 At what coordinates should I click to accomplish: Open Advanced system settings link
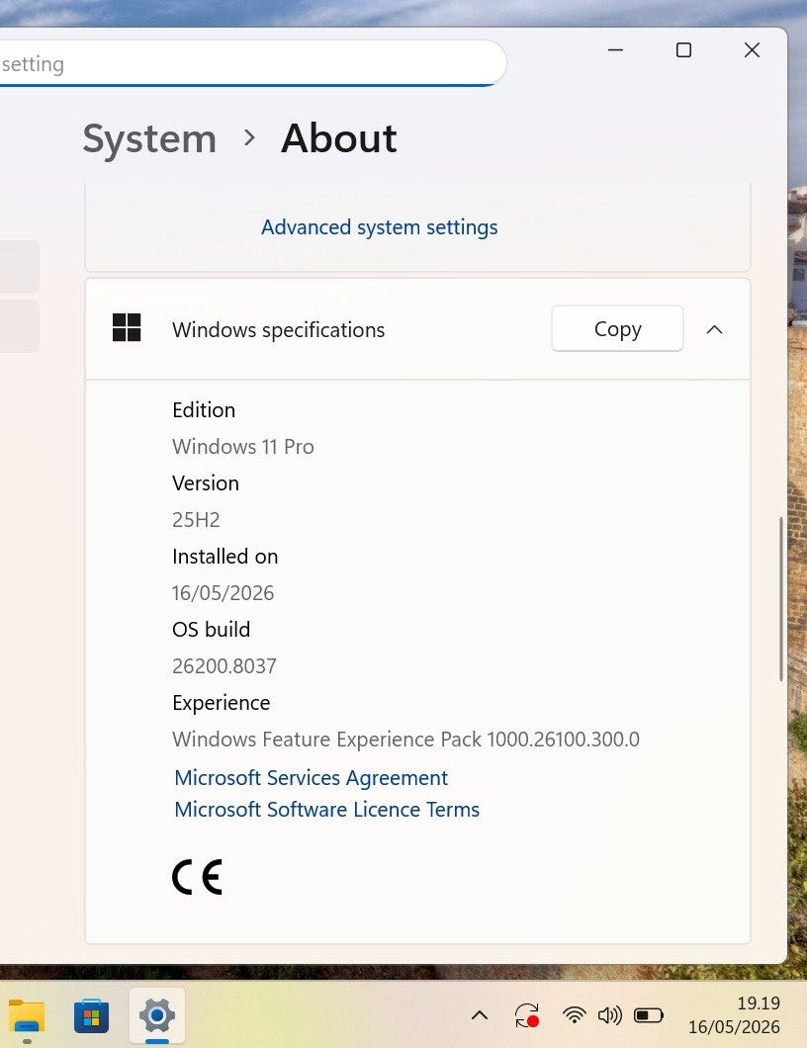click(x=379, y=227)
